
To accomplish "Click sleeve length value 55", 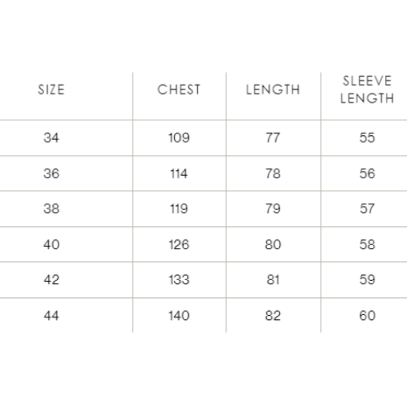I will (x=367, y=138).
